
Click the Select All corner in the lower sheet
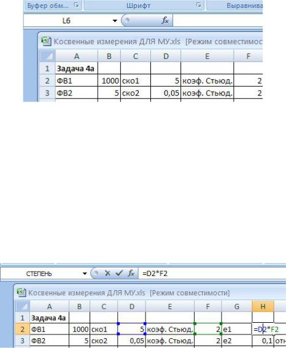[x=22, y=306]
